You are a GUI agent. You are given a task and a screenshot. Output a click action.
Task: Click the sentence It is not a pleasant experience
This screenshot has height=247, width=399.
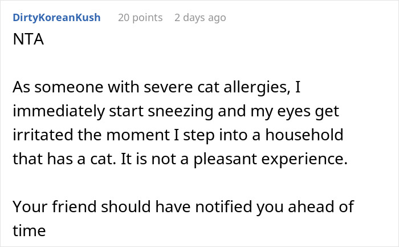tap(234, 160)
